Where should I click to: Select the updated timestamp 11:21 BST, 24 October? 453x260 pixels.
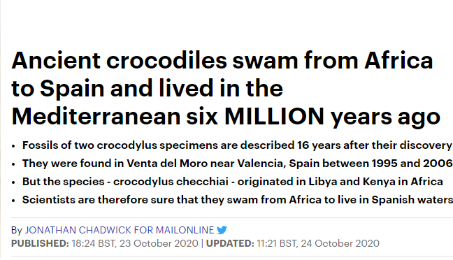(318, 243)
